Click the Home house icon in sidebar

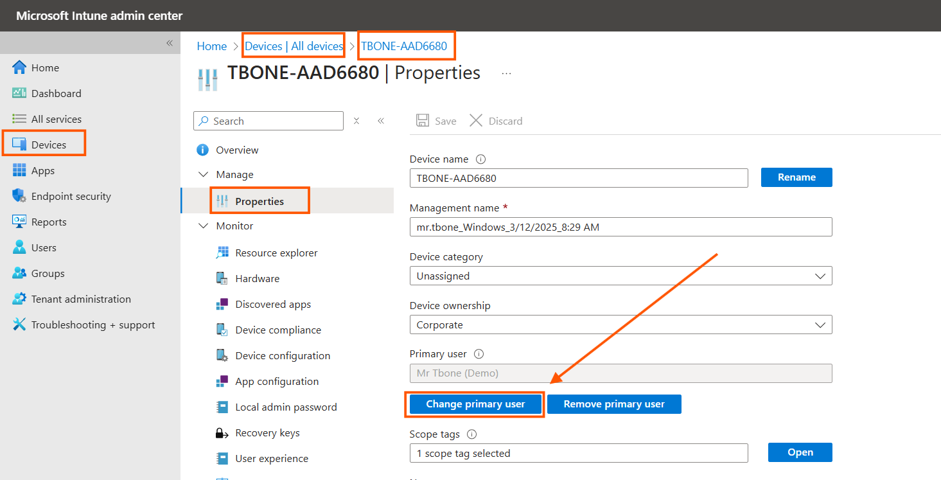[x=19, y=67]
